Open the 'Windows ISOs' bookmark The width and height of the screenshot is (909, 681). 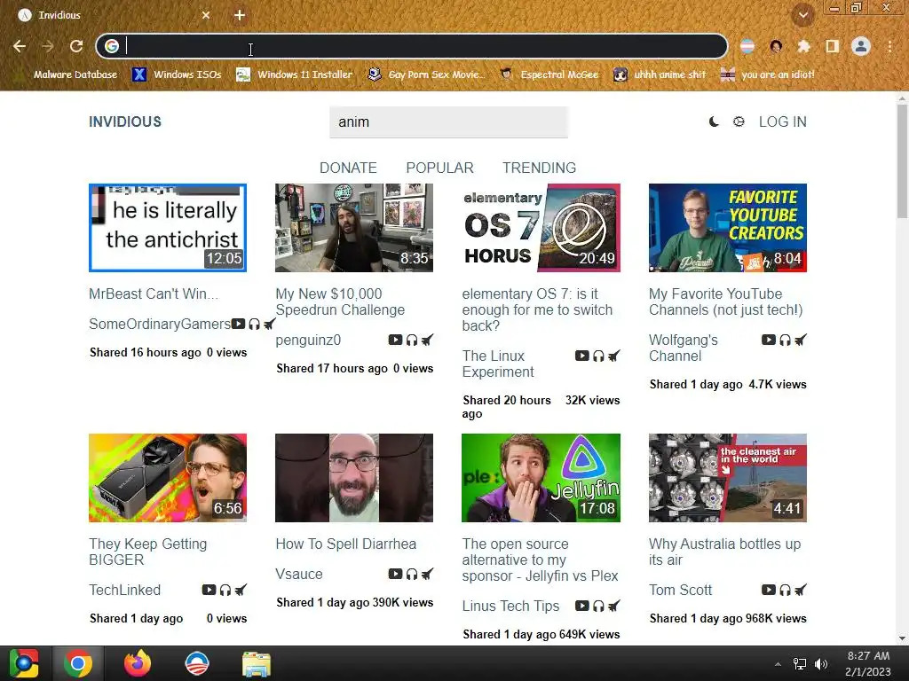tap(178, 74)
